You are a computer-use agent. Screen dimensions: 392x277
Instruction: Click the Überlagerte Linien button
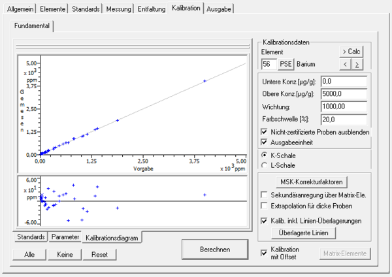click(x=304, y=233)
